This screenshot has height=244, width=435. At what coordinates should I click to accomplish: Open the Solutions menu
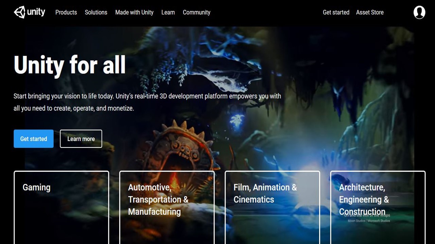pyautogui.click(x=96, y=12)
